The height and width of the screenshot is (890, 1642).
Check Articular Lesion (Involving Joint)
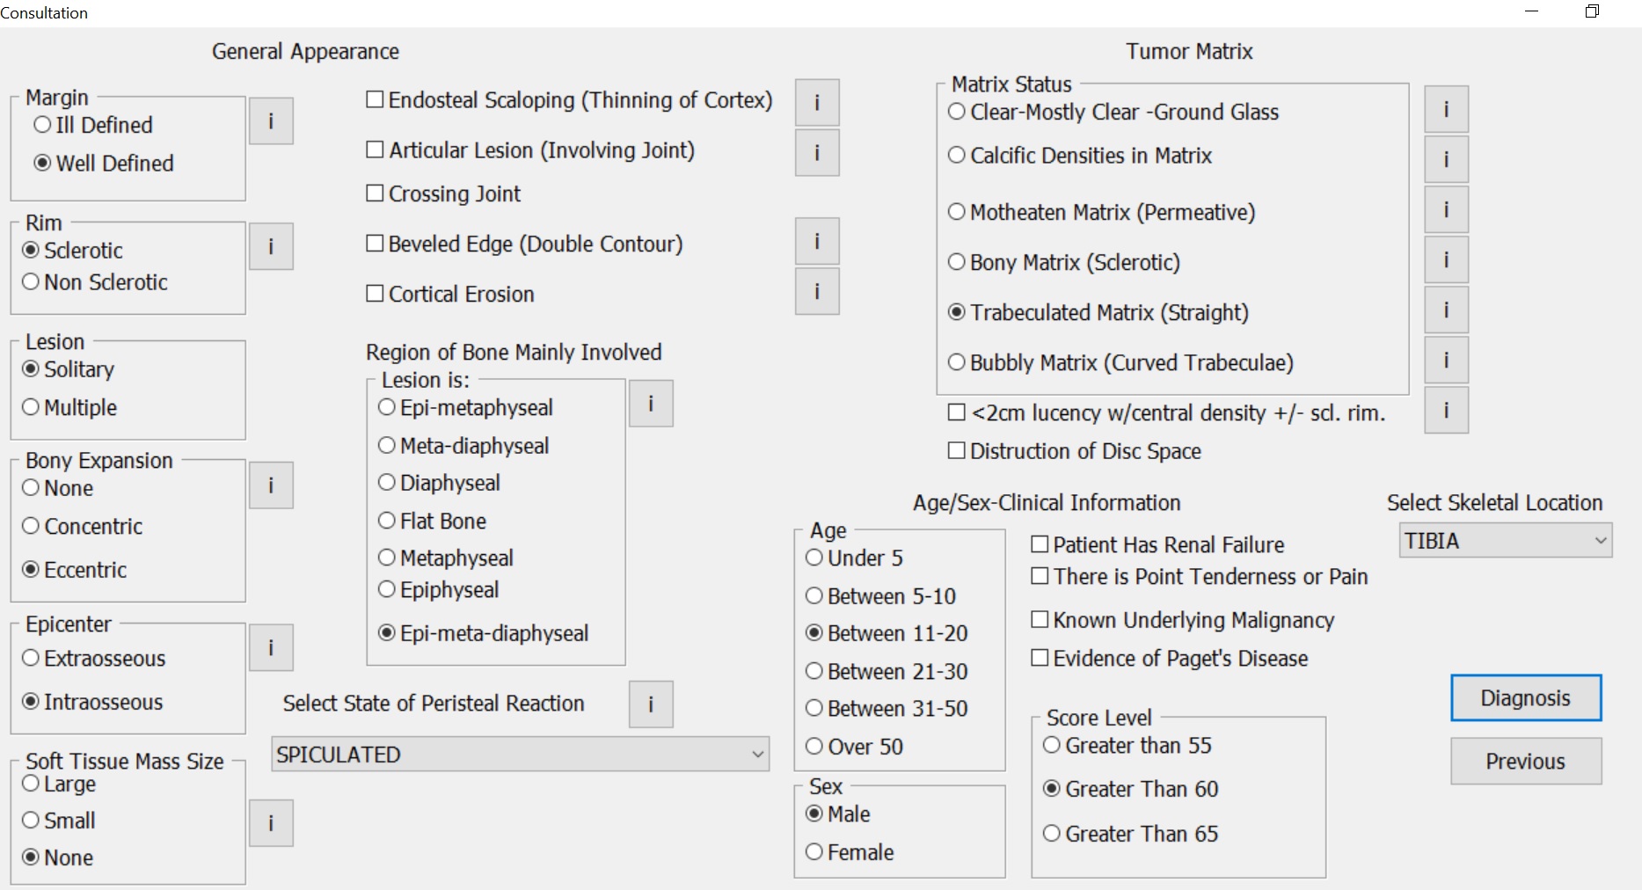pos(530,150)
